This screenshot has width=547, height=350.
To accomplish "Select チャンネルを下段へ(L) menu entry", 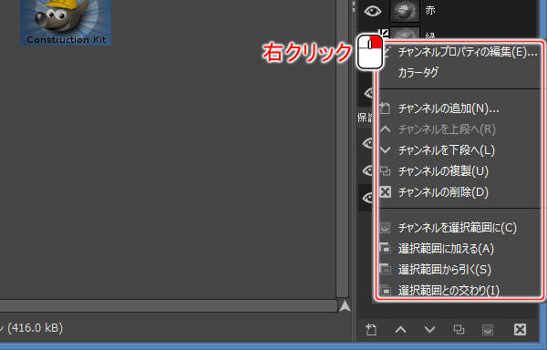I will (459, 150).
